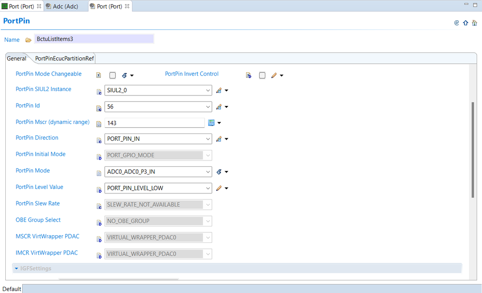Image resolution: width=482 pixels, height=293 pixels.
Task: Click edit icon beside PortPin Id
Action: click(219, 107)
